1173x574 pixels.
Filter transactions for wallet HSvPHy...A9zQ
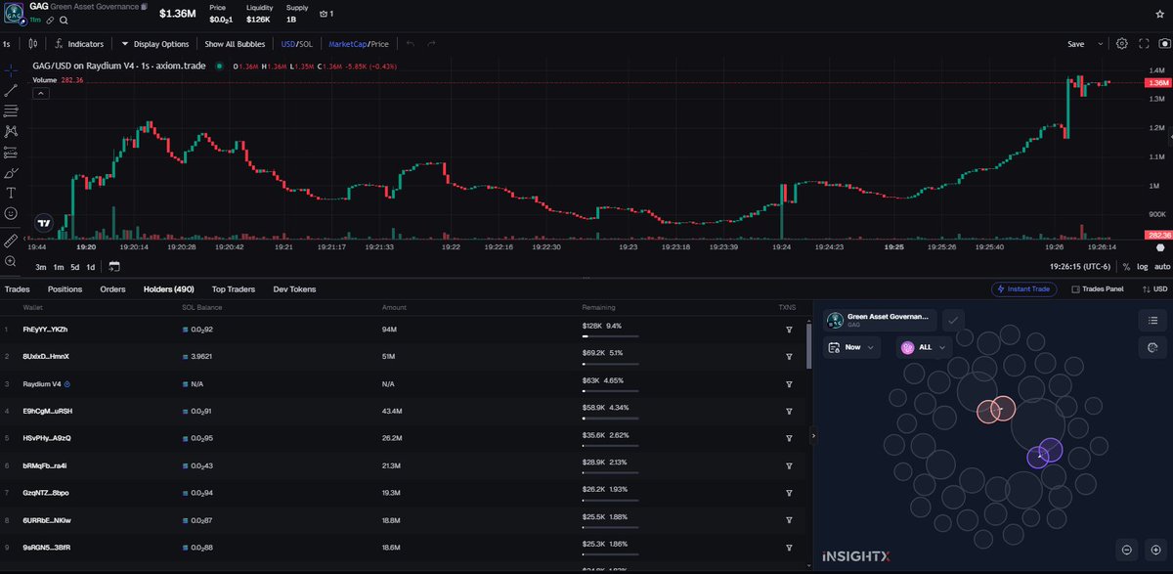click(x=789, y=437)
